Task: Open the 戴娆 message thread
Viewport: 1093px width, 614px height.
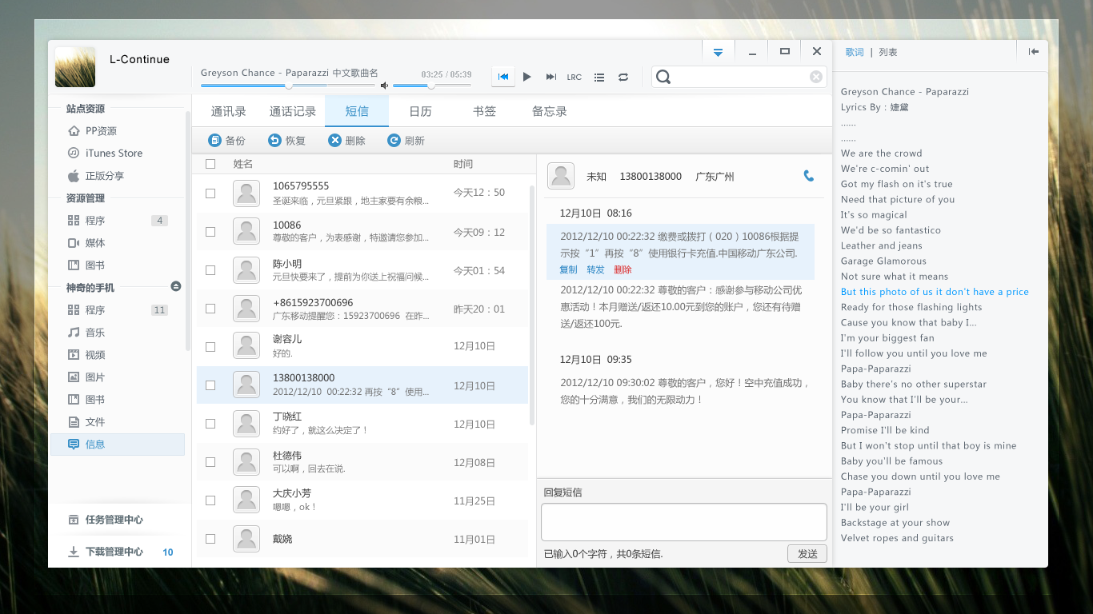Action: tap(362, 539)
